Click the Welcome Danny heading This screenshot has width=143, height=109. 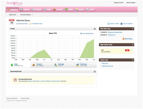[x=23, y=20]
